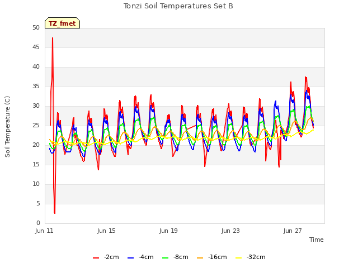
Task: Click the 40 y-axis tick label
Action: tap(36, 67)
